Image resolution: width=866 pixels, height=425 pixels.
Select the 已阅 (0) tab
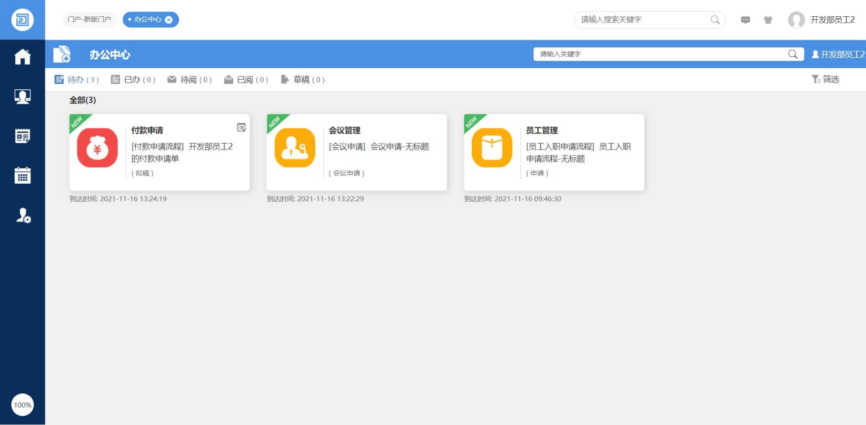pos(246,79)
